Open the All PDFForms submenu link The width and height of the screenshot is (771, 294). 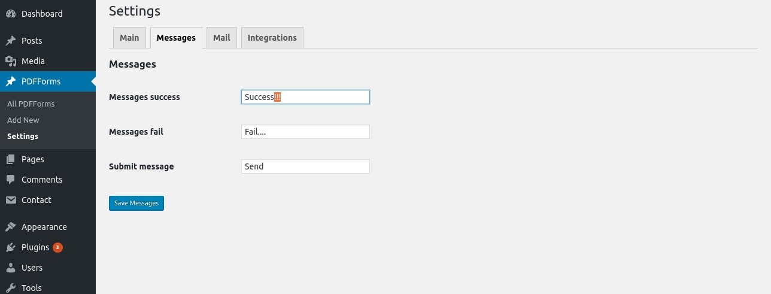pyautogui.click(x=31, y=104)
